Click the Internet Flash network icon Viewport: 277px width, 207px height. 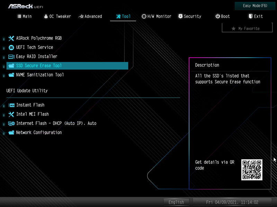click(x=11, y=124)
